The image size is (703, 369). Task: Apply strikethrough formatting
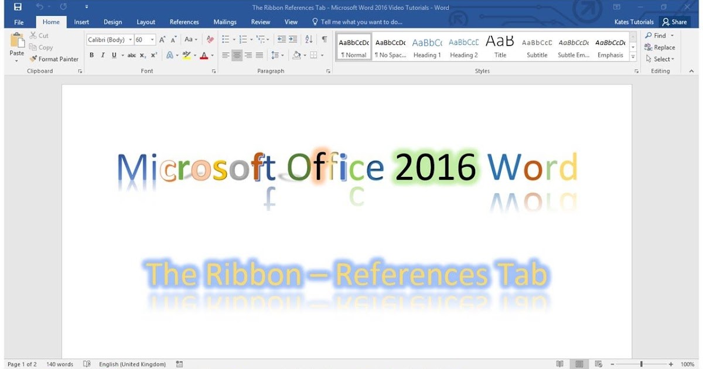click(132, 55)
